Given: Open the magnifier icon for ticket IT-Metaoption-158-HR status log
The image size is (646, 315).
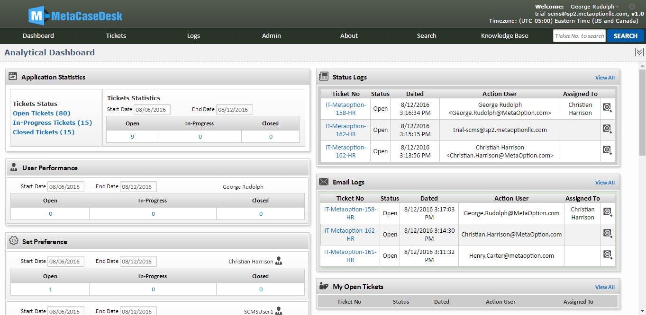Looking at the screenshot, I should click(x=607, y=107).
